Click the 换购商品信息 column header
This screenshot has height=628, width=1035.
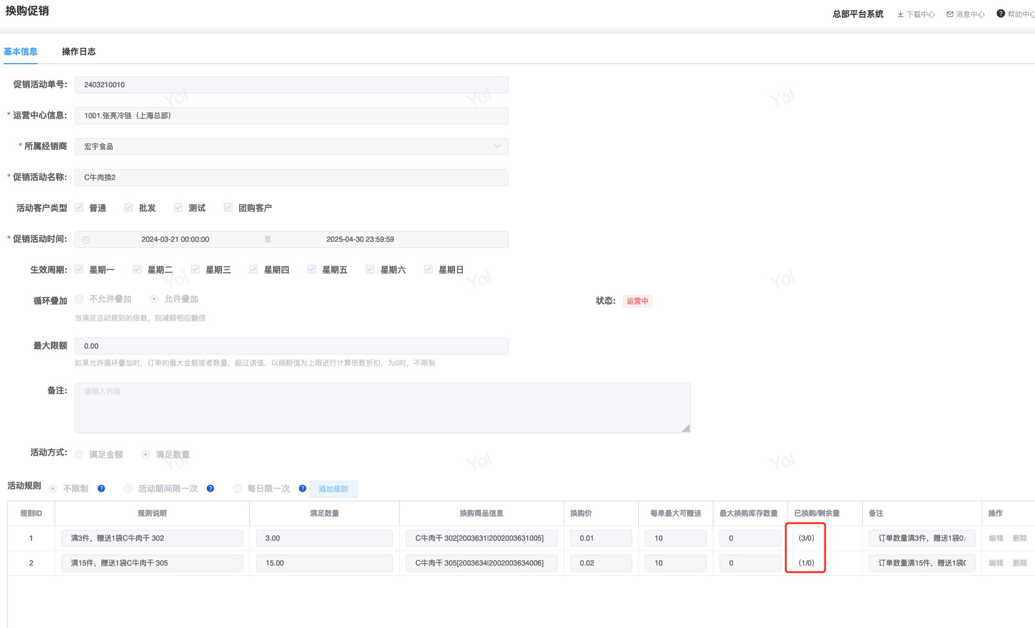[x=482, y=513]
